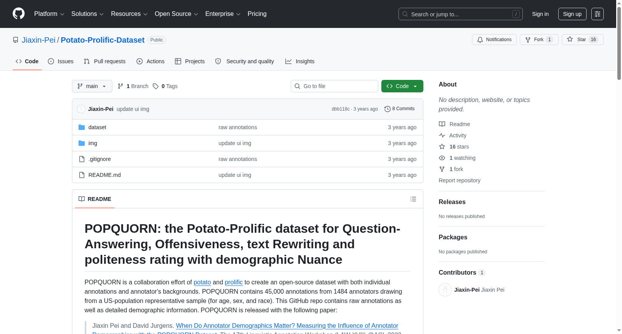Click the Jiaxin-Pei commit author avatar
The image size is (622, 334).
tap(81, 109)
